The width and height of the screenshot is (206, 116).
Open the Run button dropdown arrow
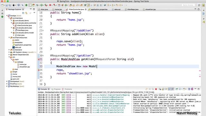point(43,5)
